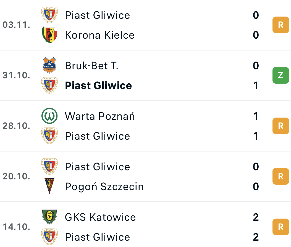Viewport: 291px width, 247px height.
Task: Click the R draw badge for 14.10
Action: (280, 227)
